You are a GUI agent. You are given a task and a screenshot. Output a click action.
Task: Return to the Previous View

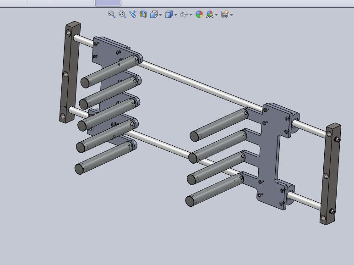[x=133, y=15]
